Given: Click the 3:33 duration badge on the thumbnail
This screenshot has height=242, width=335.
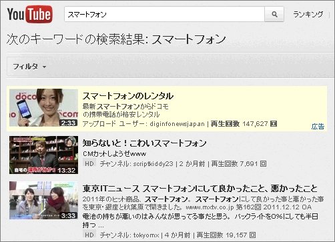Looking at the screenshot, I should pos(68,215).
